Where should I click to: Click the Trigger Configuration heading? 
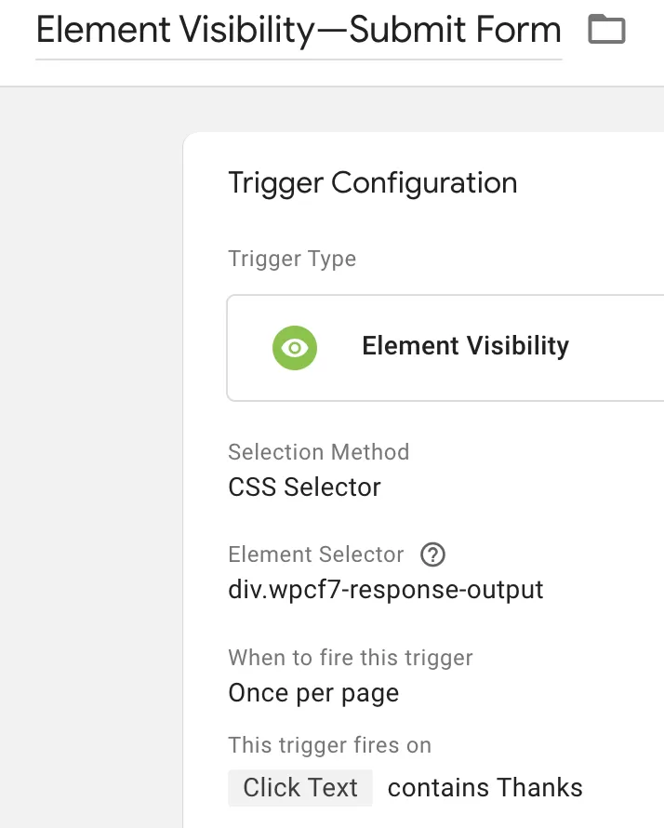[373, 183]
